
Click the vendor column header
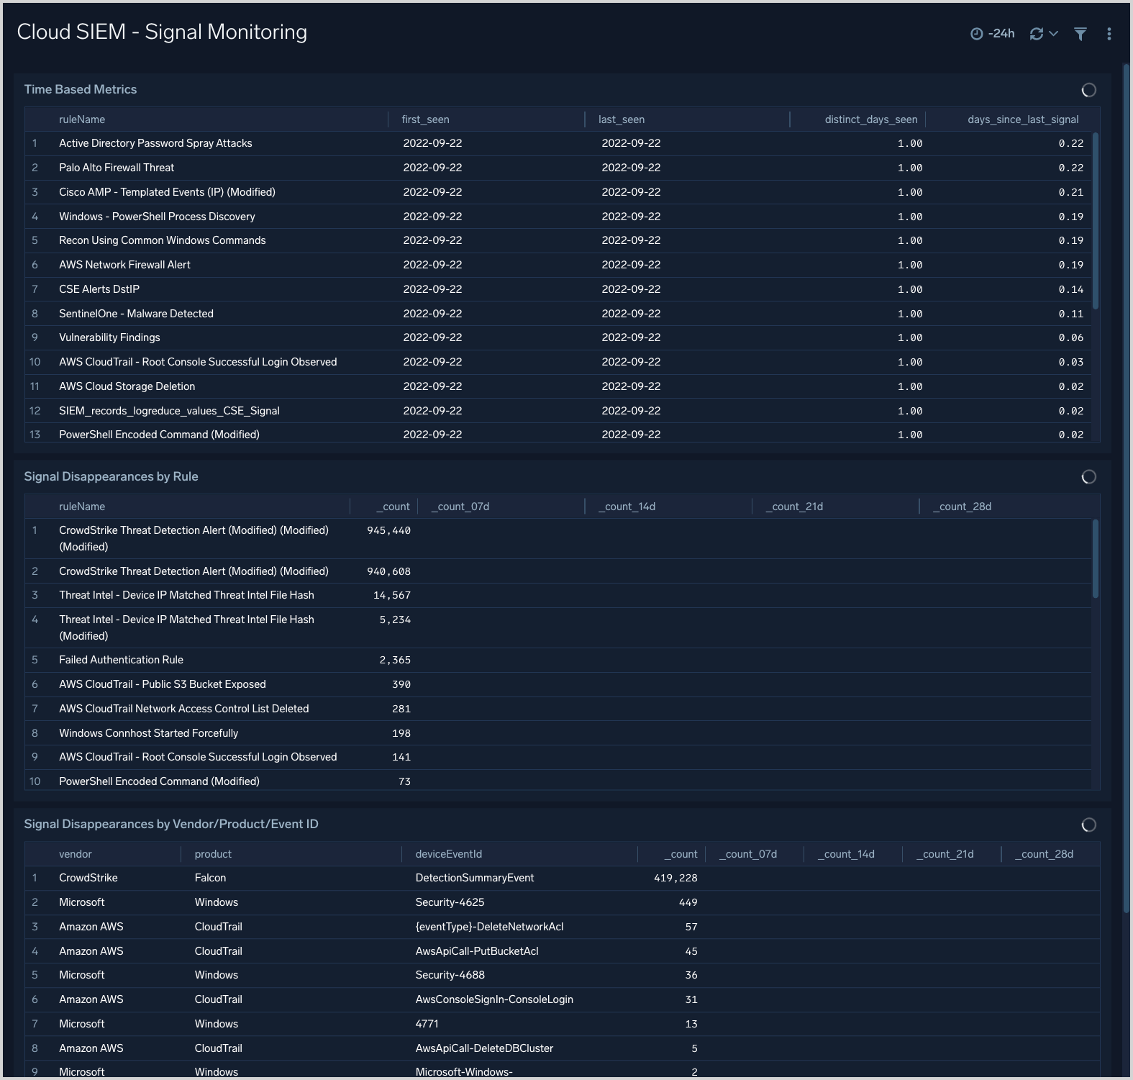click(76, 854)
